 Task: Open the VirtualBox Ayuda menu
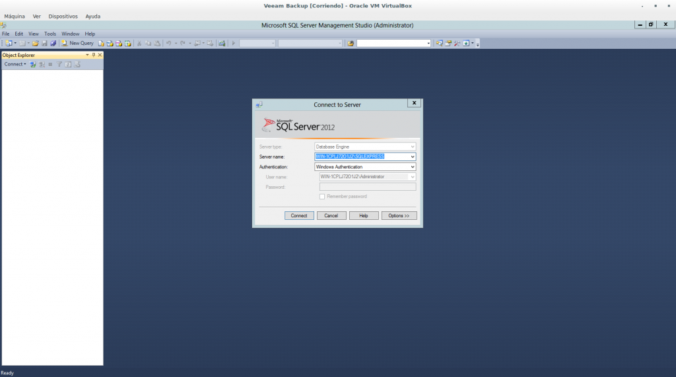92,17
